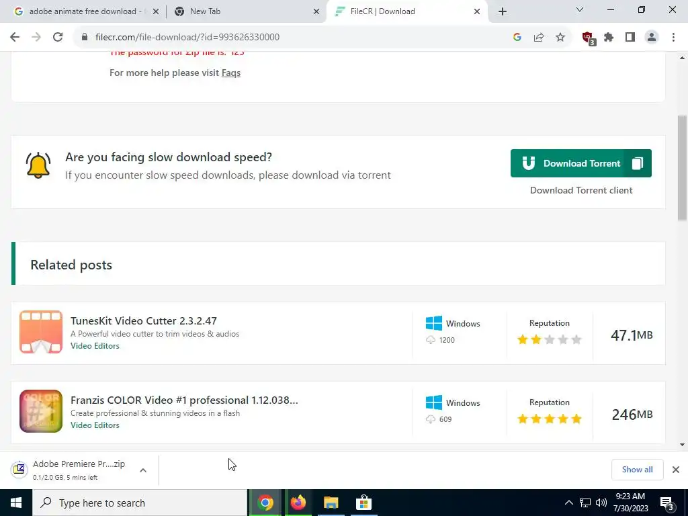Click the page vertical scrollbar thumb
688x516 pixels.
(x=683, y=168)
